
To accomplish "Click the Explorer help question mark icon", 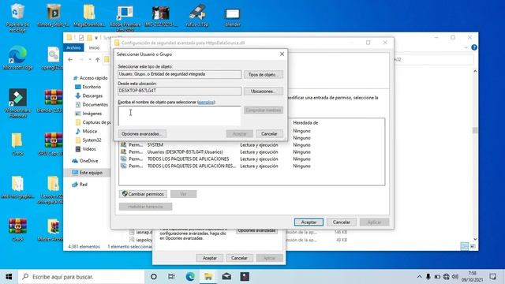I will point(474,47).
